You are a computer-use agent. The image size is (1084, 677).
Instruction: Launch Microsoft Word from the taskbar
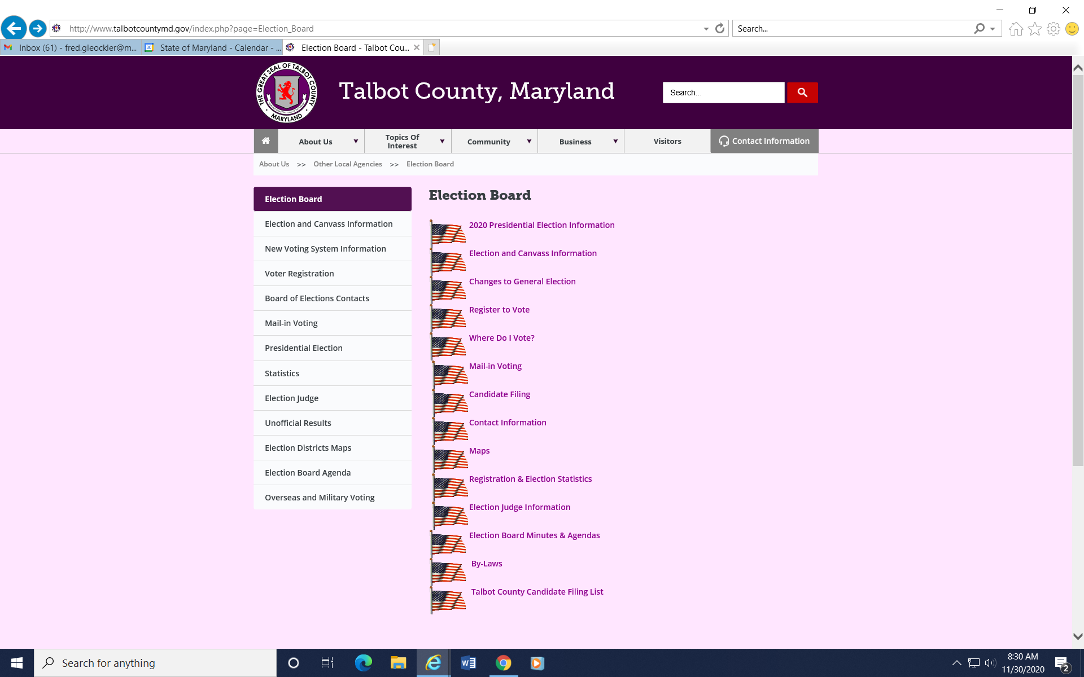[468, 663]
